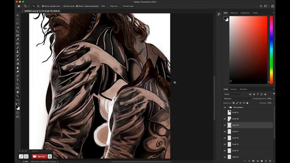
Task: Select the Eyedropper tool
Action: (18, 39)
